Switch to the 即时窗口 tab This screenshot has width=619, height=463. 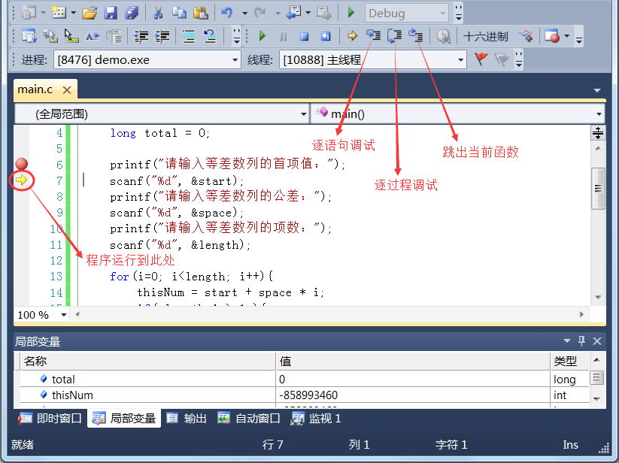click(50, 419)
